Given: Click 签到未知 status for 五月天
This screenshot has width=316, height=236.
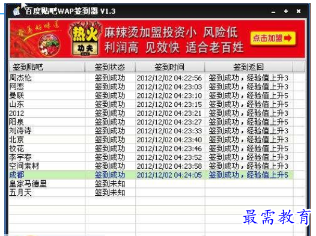Looking at the screenshot, I should click(x=110, y=193).
